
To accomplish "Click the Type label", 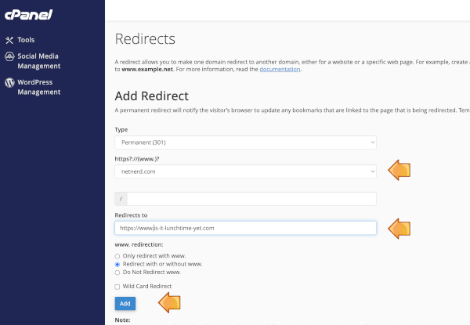I will click(121, 130).
